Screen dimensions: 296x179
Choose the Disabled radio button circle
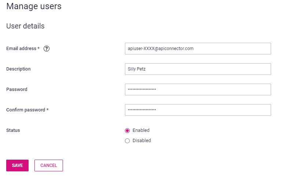[127, 141]
